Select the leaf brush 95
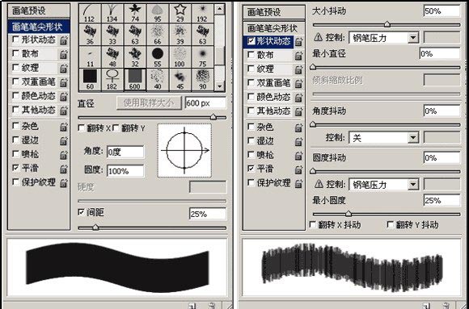 coord(158,13)
